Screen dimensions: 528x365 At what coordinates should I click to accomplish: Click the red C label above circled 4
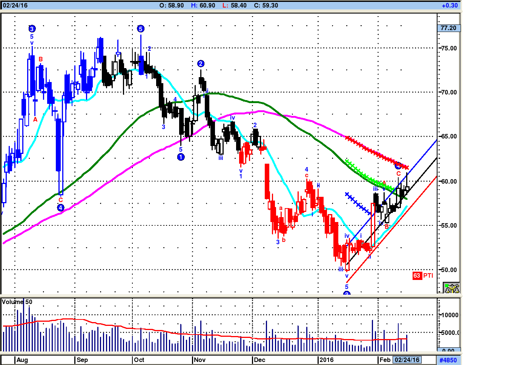click(61, 200)
